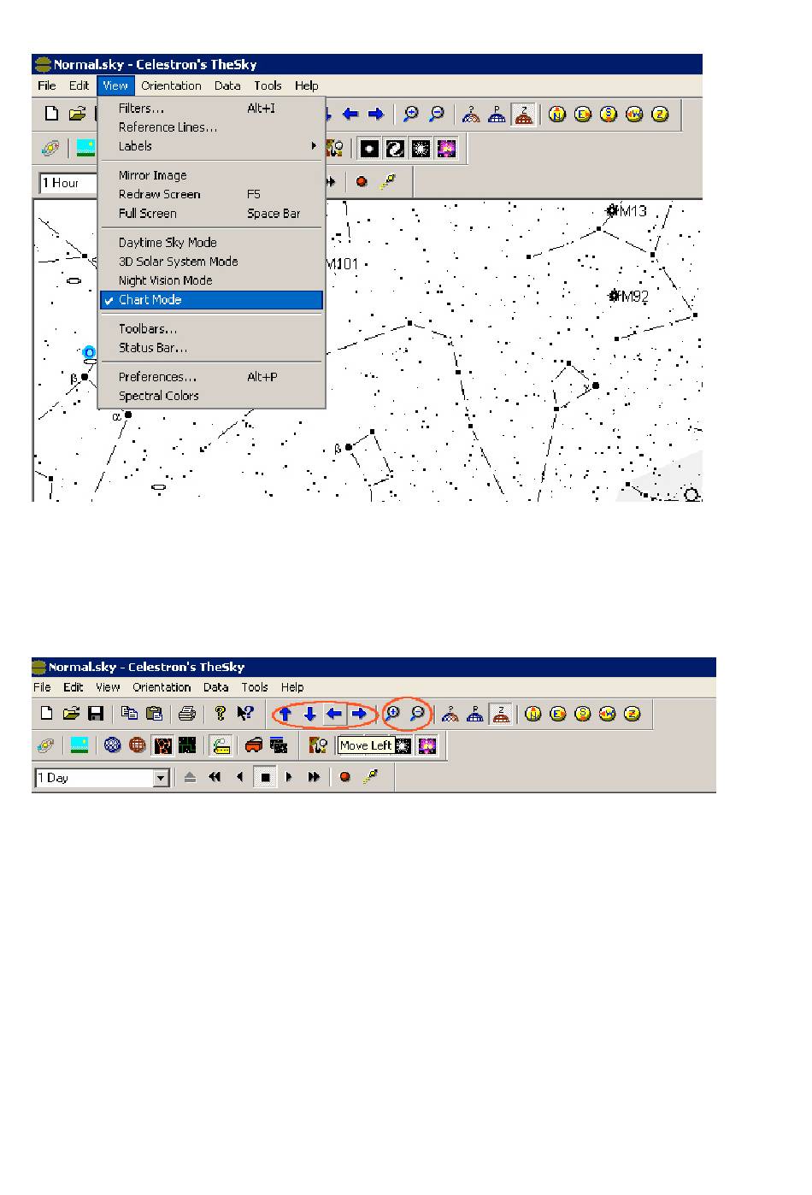The width and height of the screenshot is (812, 1195).
Task: Look East with E button, lower screenshot
Action: point(558,714)
